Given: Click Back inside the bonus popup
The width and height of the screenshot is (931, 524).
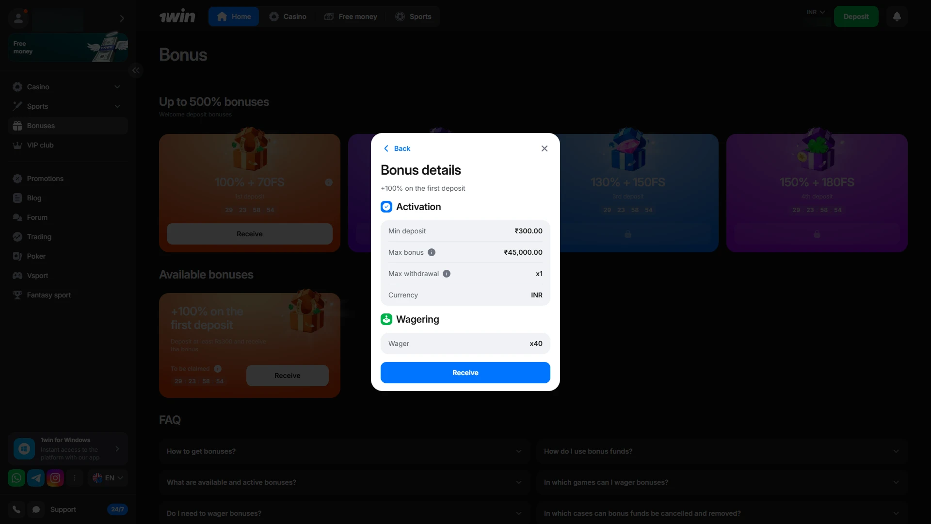Looking at the screenshot, I should click(397, 148).
